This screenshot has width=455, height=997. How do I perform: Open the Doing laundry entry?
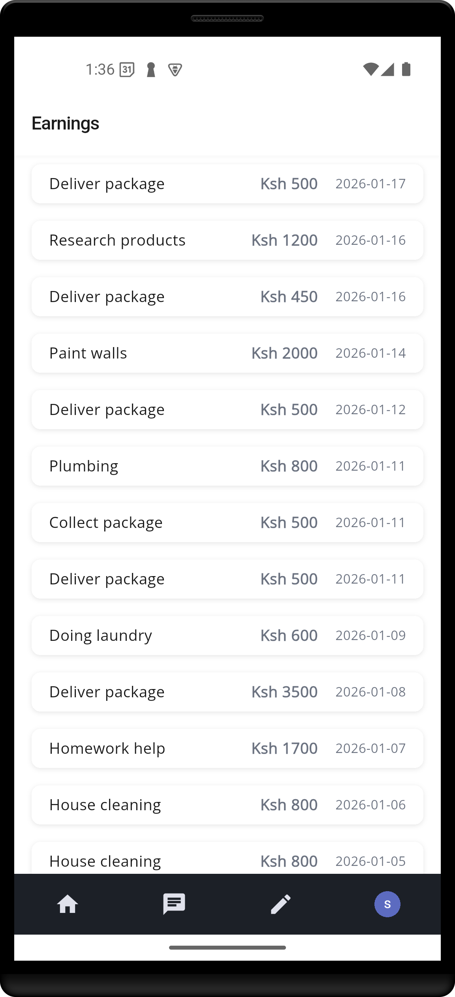pyautogui.click(x=227, y=635)
